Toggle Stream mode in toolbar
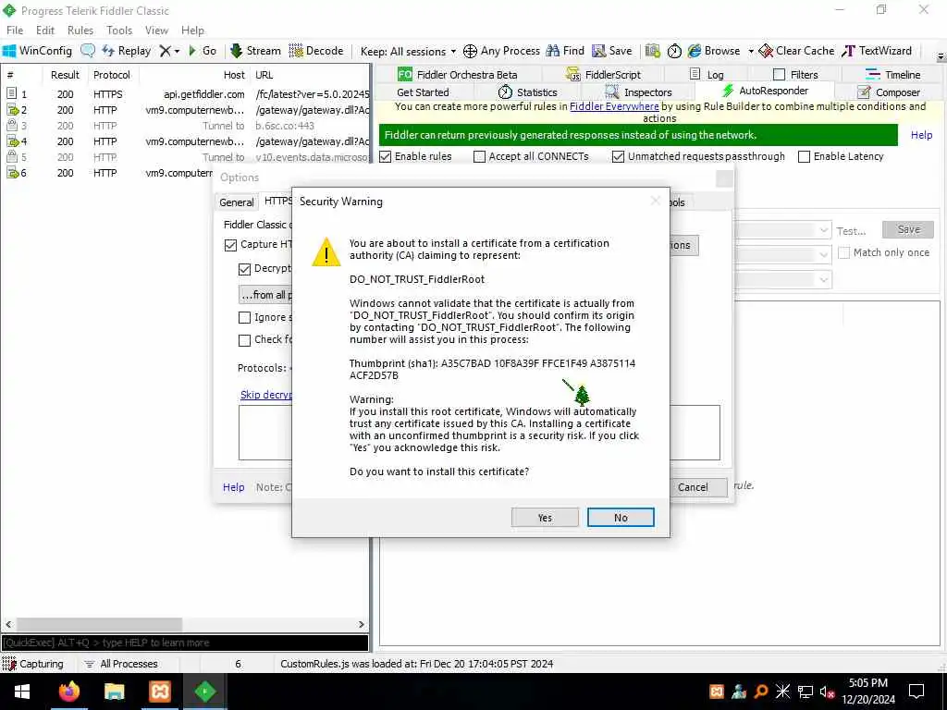The width and height of the screenshot is (947, 710). [255, 51]
